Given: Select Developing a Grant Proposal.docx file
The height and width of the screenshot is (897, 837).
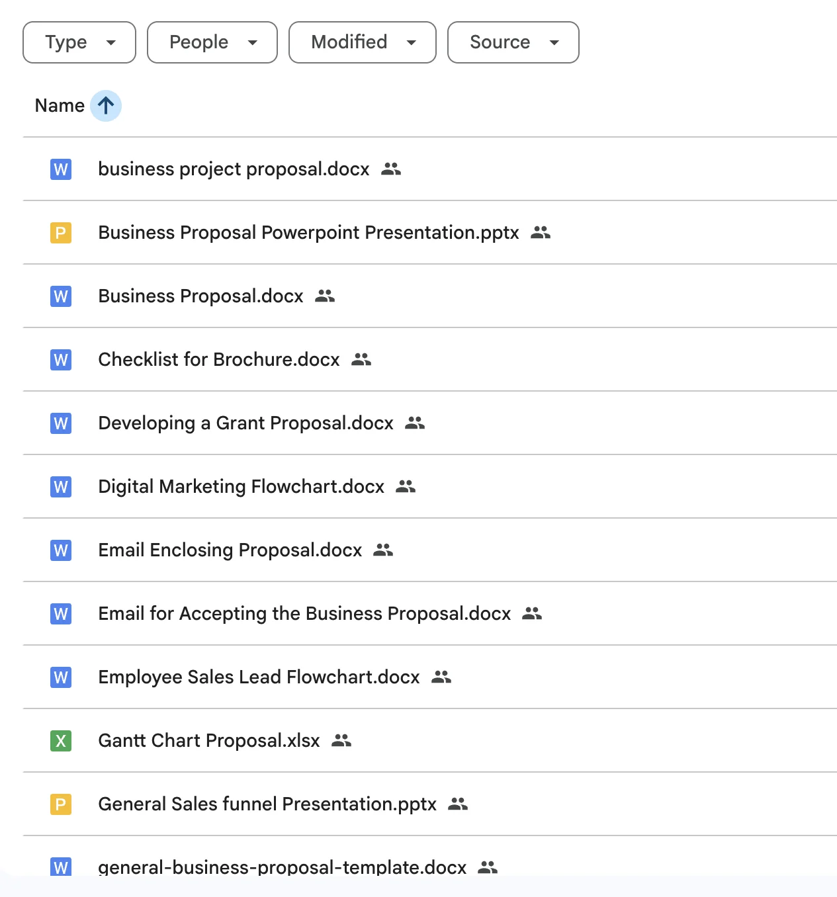Looking at the screenshot, I should click(x=245, y=423).
